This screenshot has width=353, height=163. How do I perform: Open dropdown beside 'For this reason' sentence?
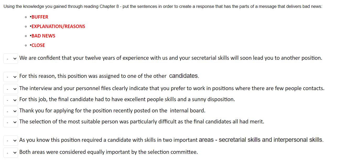point(11,77)
